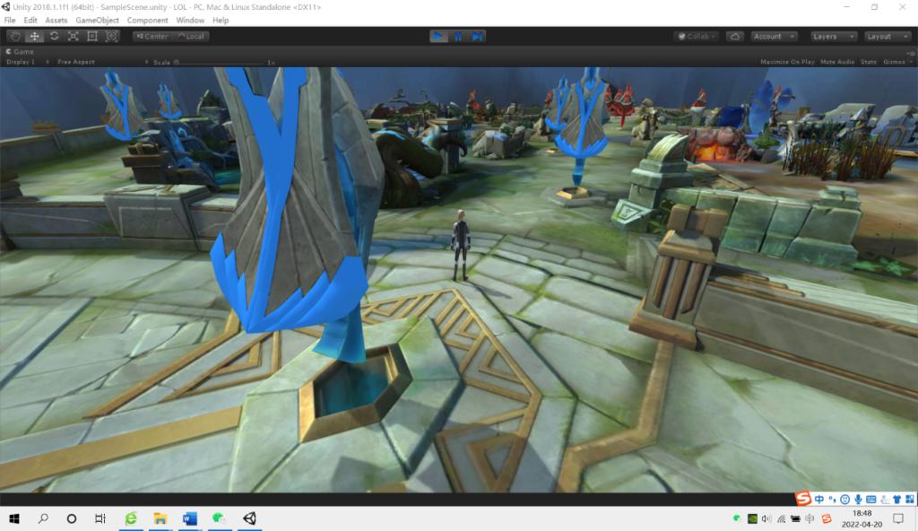Open the GameObject menu

(x=97, y=20)
